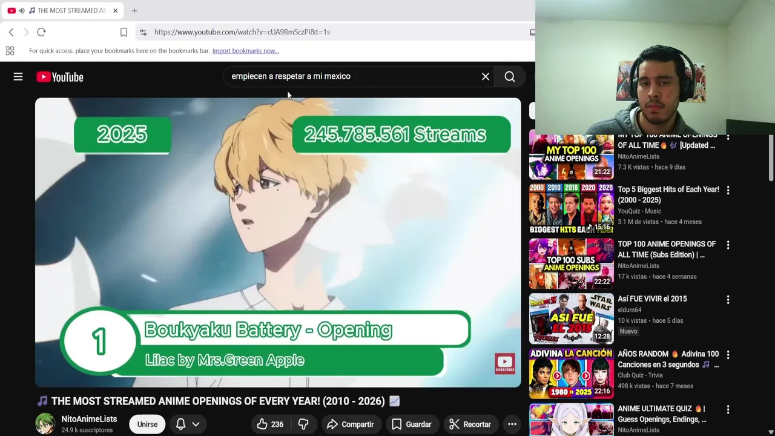Click the Subscribe watermark in video corner
775x436 pixels.
coord(505,363)
